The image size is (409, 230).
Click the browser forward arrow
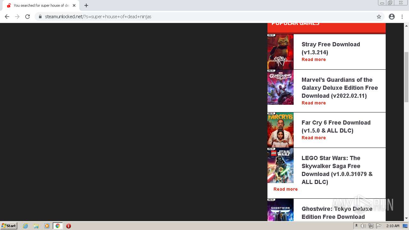click(x=17, y=17)
